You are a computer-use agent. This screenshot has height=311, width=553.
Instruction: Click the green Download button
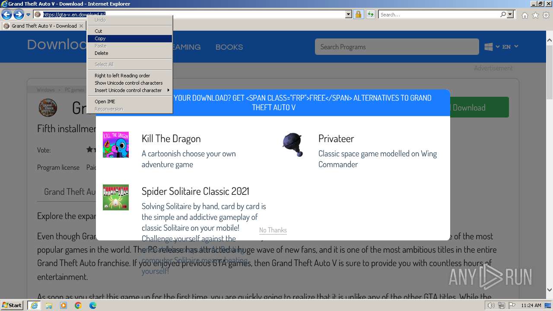(479, 108)
